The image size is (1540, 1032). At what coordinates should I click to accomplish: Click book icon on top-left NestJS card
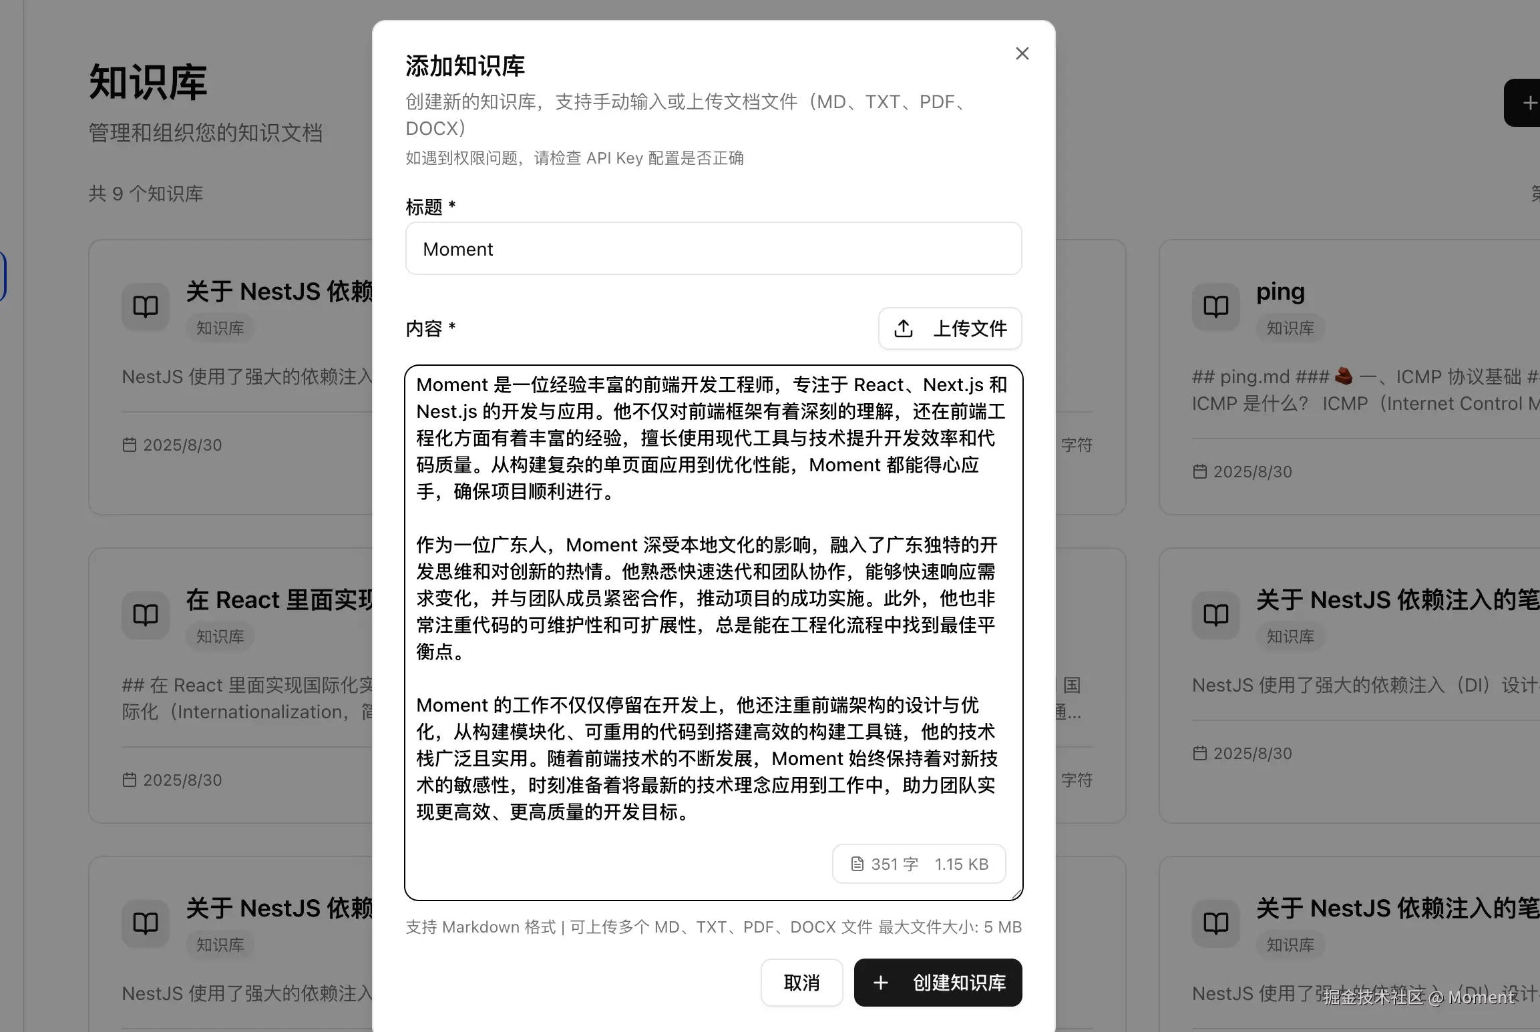click(146, 306)
